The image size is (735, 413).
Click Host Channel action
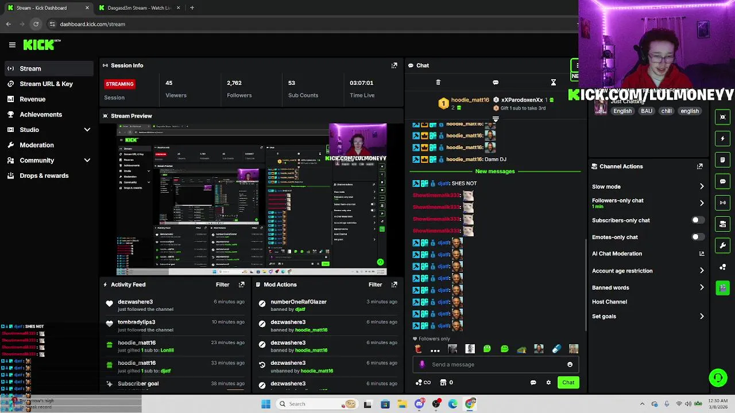click(x=609, y=302)
